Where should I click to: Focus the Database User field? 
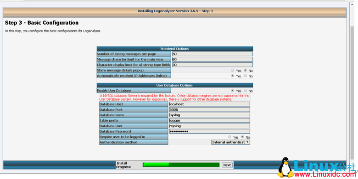(209, 126)
